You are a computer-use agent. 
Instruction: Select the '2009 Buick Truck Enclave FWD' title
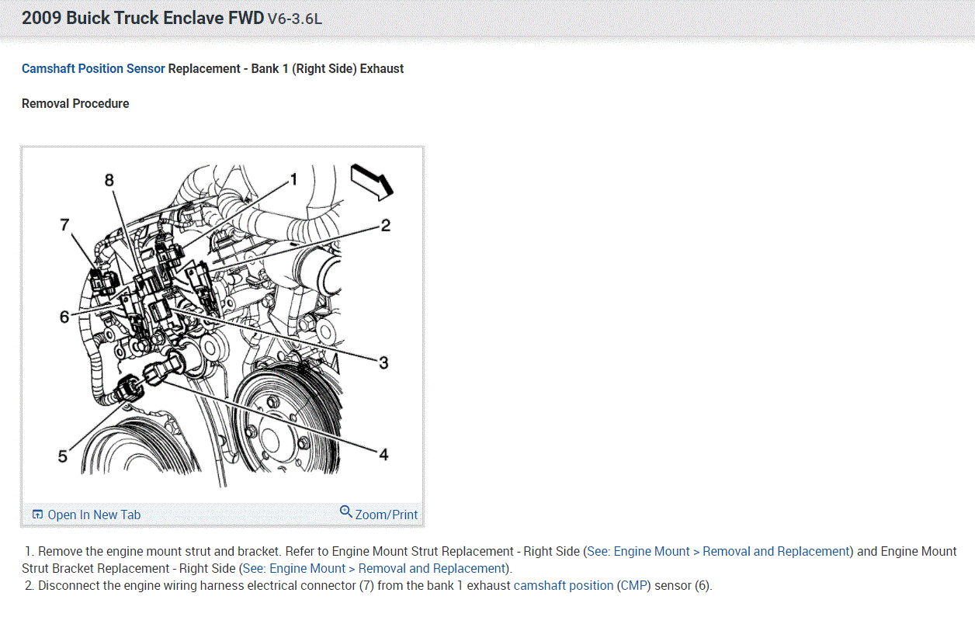(143, 18)
